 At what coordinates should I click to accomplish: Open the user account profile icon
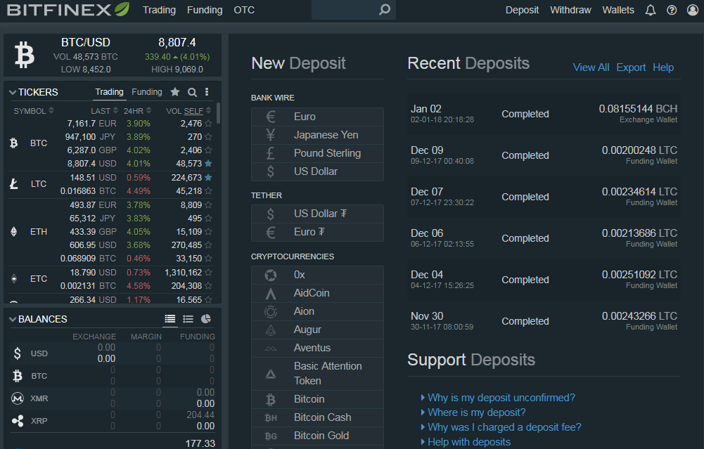click(693, 10)
